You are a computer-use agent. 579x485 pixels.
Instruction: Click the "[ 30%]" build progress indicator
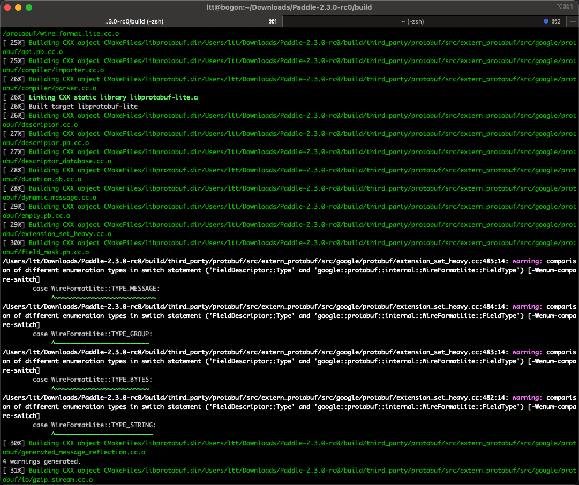[x=14, y=242]
